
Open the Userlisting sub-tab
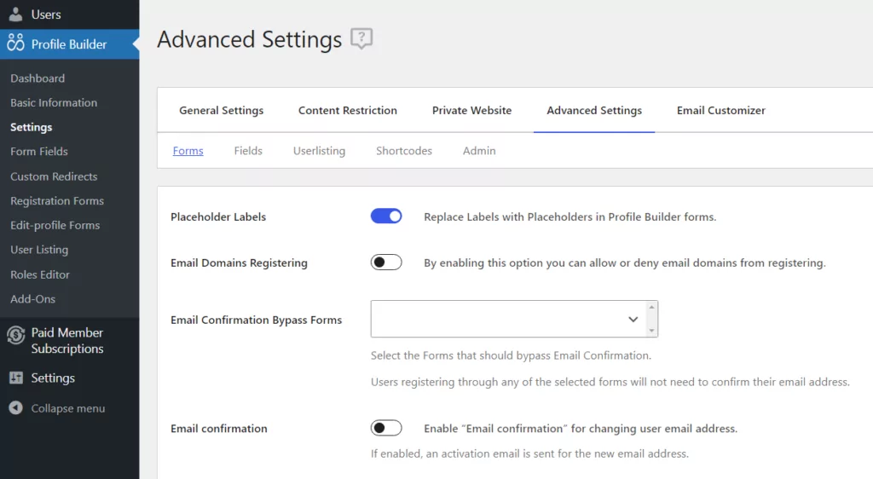click(x=319, y=151)
